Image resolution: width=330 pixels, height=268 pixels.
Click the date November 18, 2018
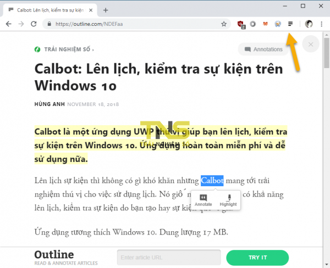tap(93, 104)
